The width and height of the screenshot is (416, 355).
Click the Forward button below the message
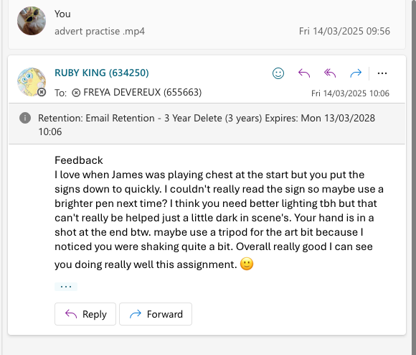coord(156,314)
